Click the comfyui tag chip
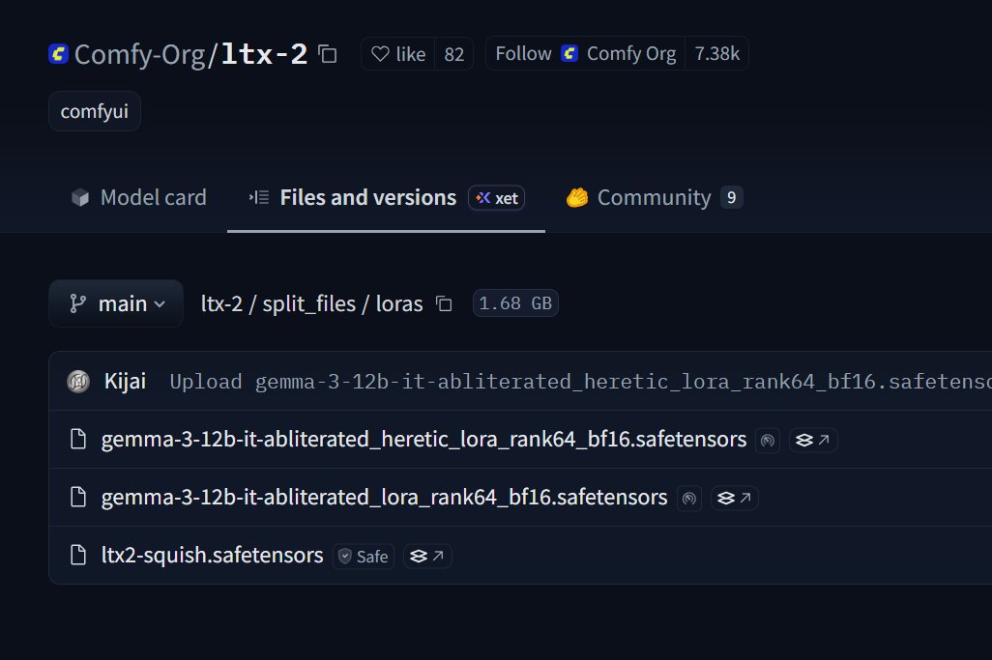The image size is (992, 660). (94, 110)
